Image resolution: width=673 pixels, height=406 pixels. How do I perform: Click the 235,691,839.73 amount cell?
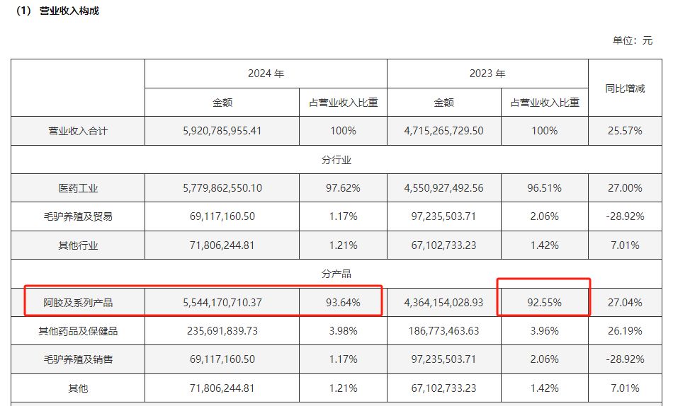pyautogui.click(x=222, y=331)
